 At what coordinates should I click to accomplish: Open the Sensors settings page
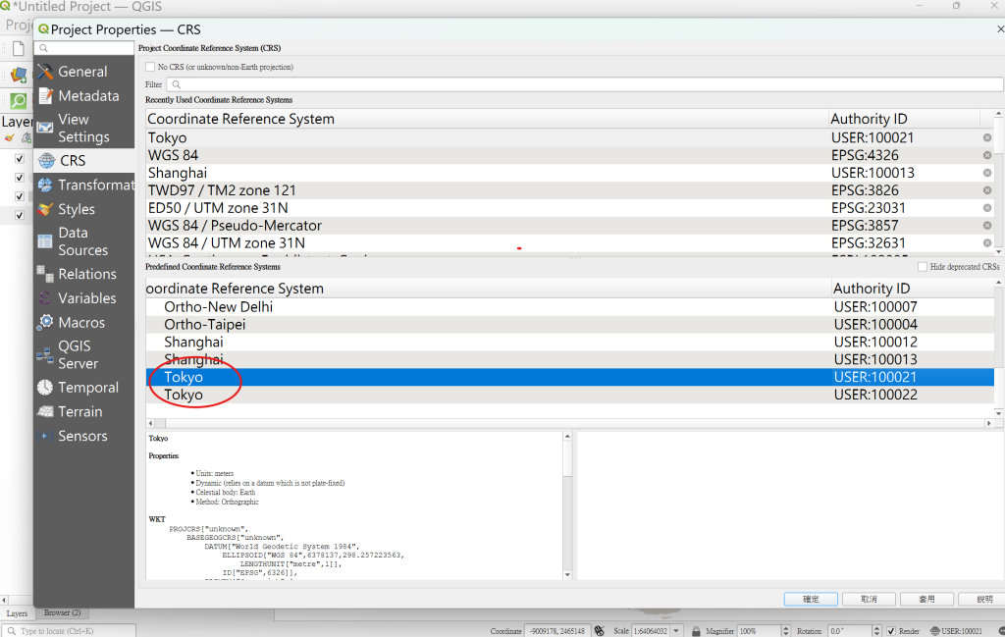tap(84, 437)
